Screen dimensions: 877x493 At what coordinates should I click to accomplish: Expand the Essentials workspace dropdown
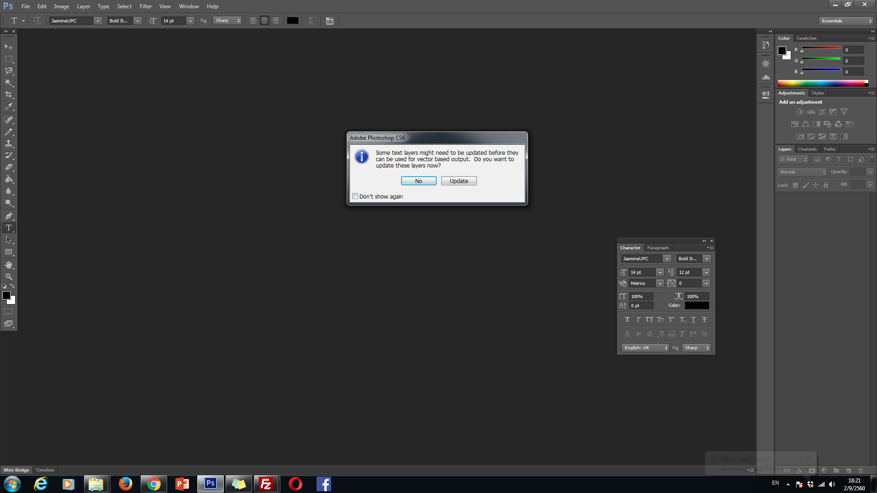click(x=846, y=21)
